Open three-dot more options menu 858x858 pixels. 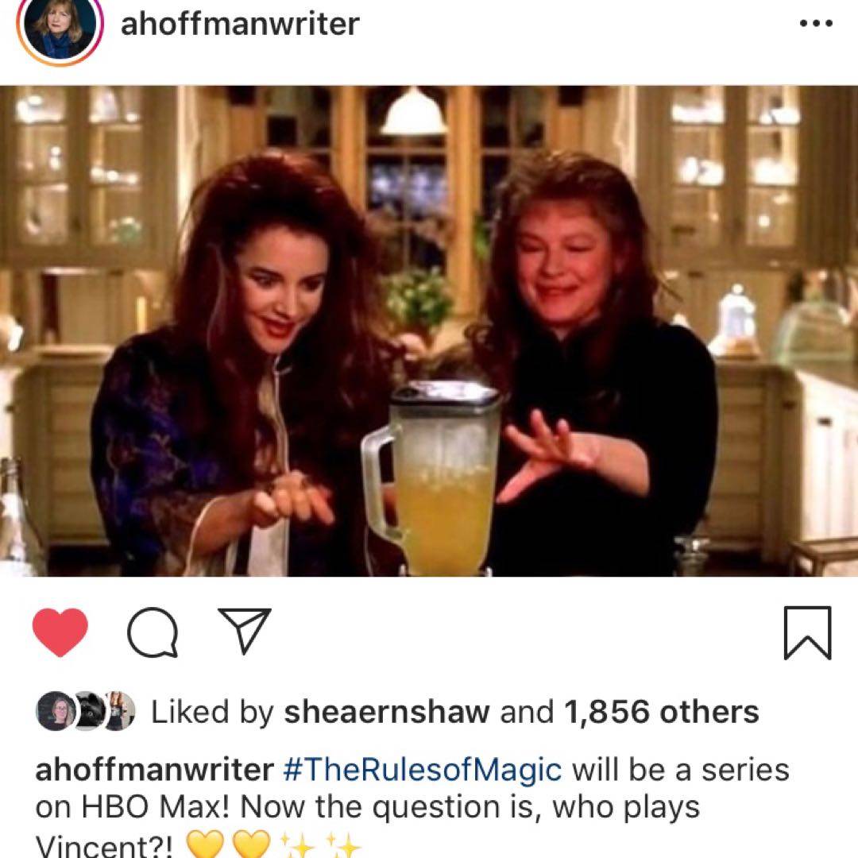coord(816,24)
